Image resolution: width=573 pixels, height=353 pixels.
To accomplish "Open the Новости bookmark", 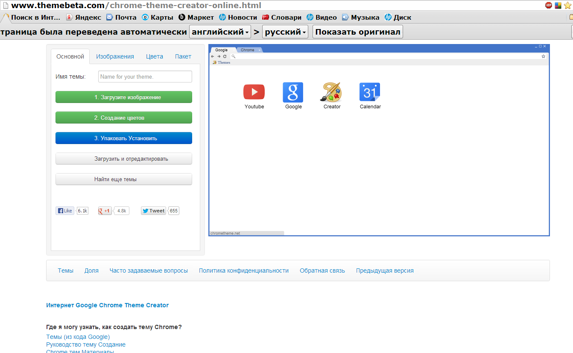I will (238, 18).
